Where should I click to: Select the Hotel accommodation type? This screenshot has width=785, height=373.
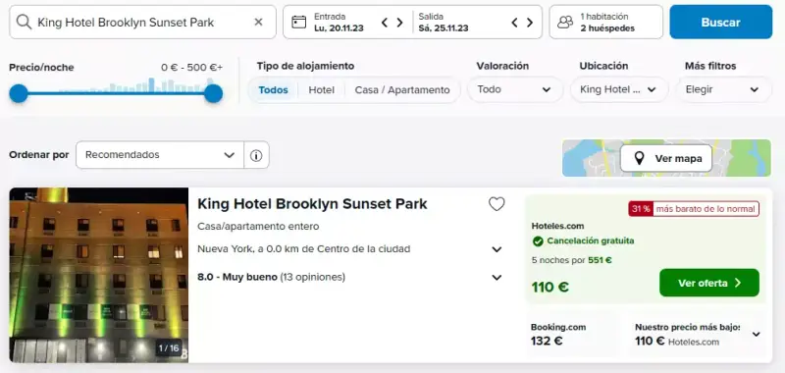tap(322, 90)
